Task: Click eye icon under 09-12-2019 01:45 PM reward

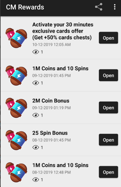Action: 36,83
